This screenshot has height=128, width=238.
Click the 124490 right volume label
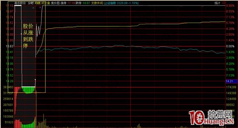pyautogui.click(x=231, y=99)
